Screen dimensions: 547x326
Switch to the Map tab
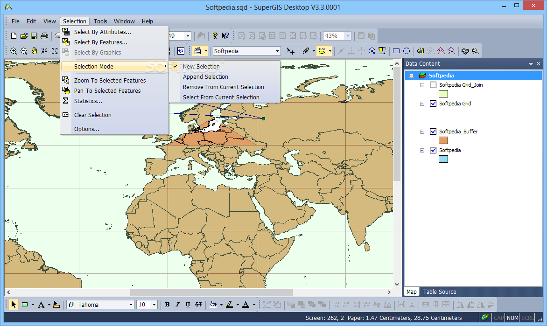coord(411,292)
